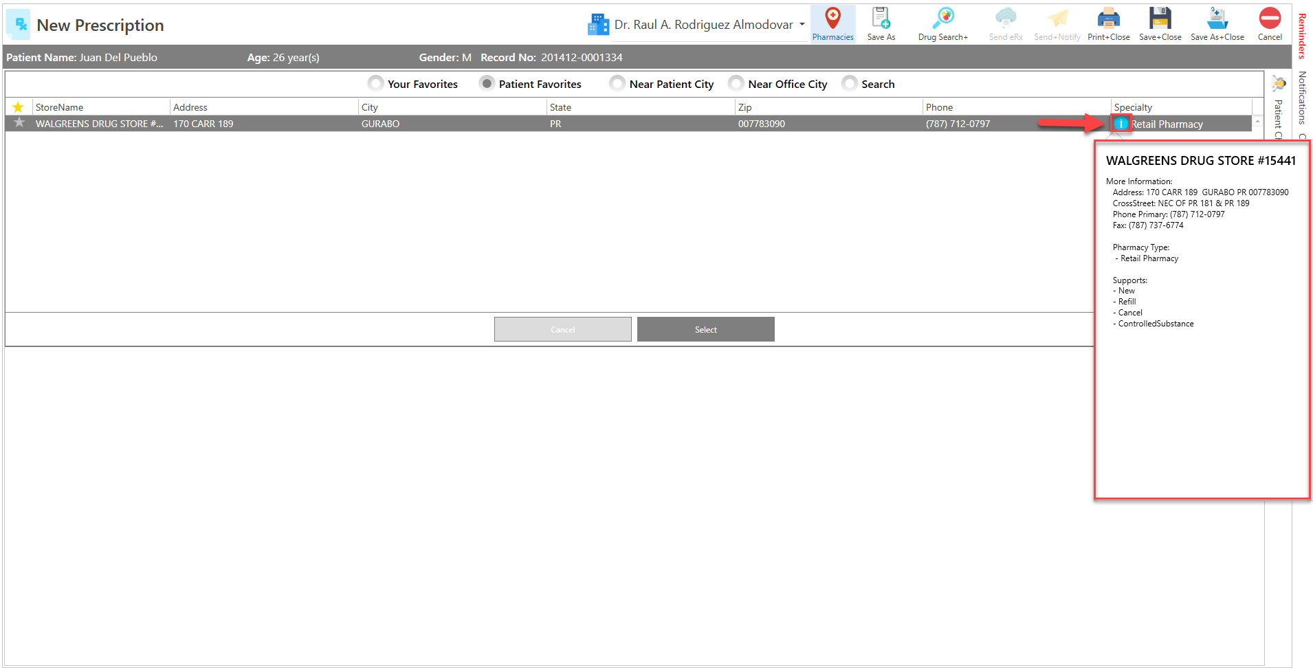This screenshot has height=668, width=1313.
Task: Click the Retail Pharmacy specialty cell
Action: 1167,124
